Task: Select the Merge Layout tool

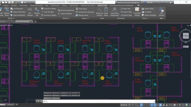Action: (82, 15)
